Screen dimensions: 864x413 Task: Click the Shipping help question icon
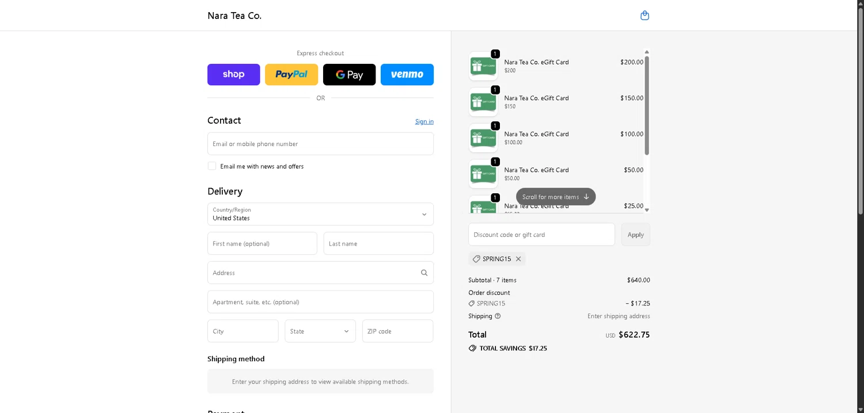pos(498,316)
